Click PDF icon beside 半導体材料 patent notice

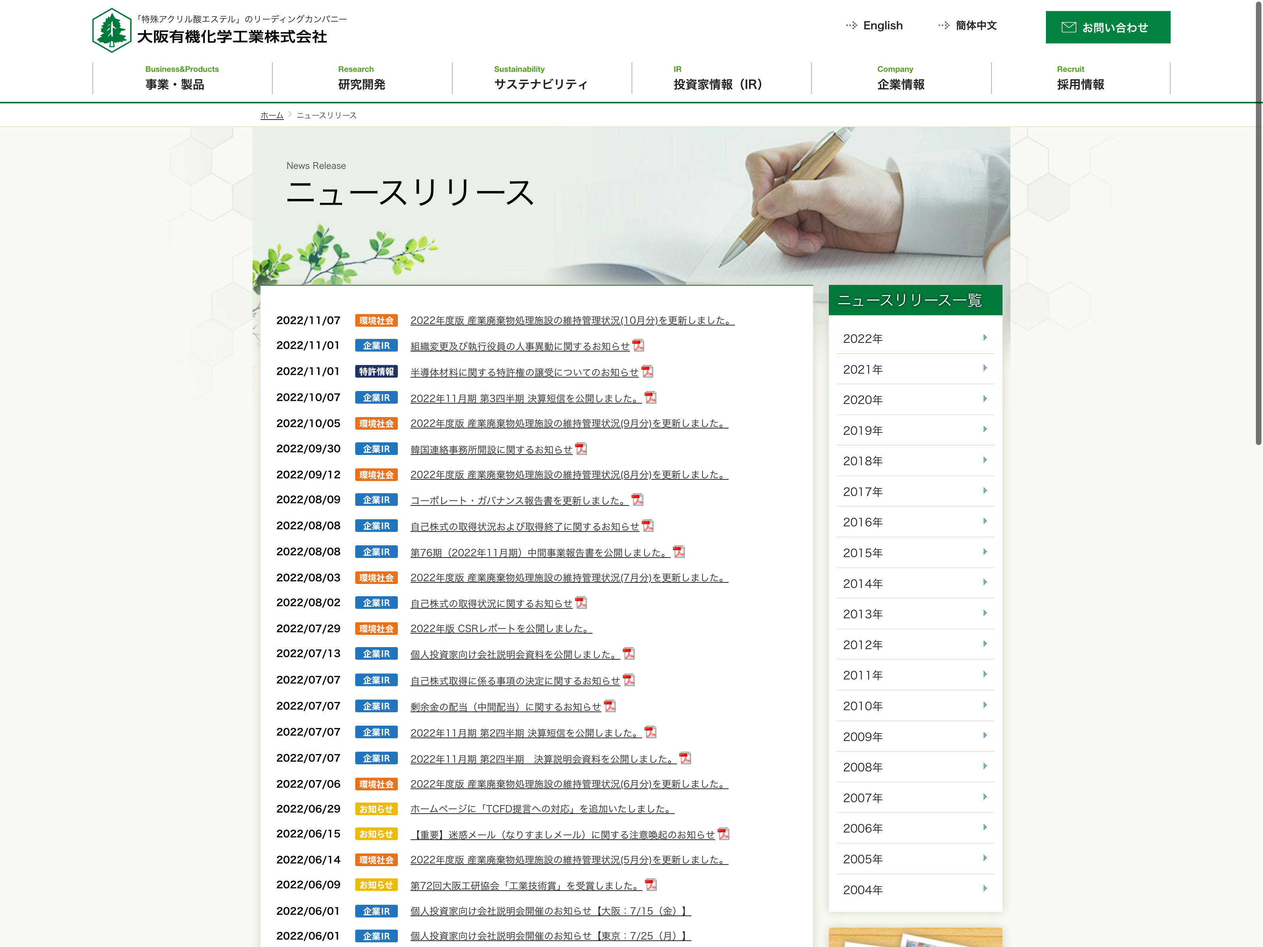point(647,372)
